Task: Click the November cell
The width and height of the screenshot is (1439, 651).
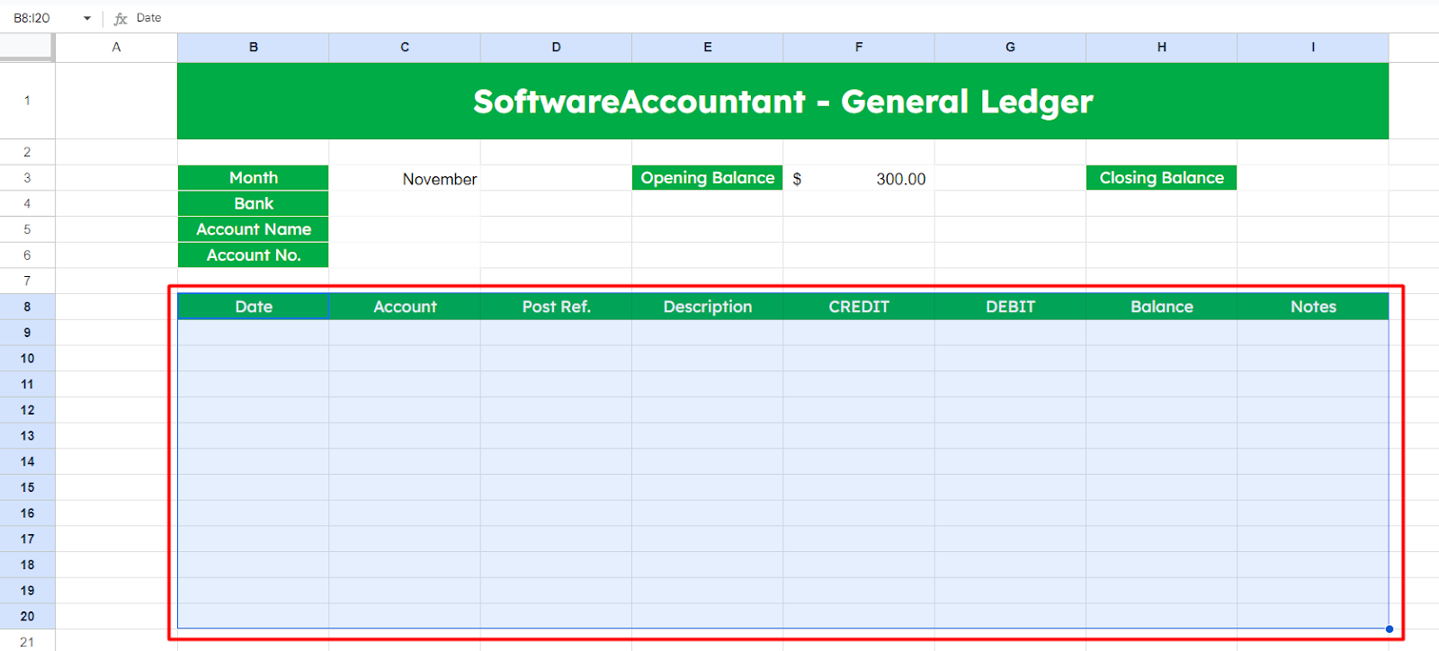Action: (405, 178)
